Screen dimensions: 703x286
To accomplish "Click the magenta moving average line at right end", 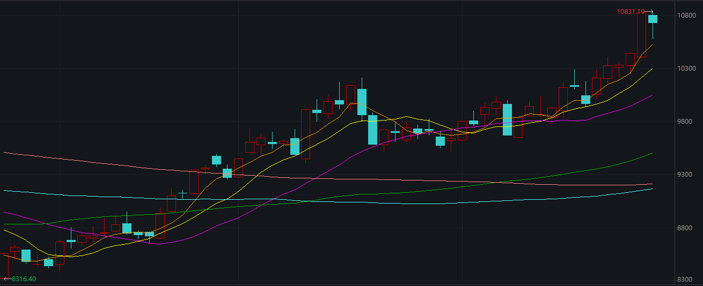I will pyautogui.click(x=650, y=96).
